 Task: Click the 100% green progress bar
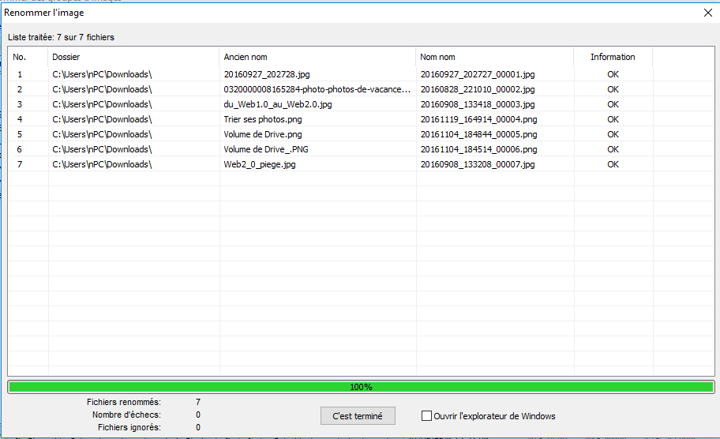coord(361,387)
